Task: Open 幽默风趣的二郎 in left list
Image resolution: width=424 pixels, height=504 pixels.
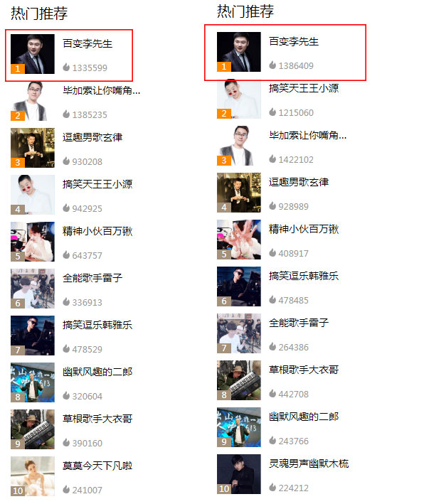Action: [97, 372]
